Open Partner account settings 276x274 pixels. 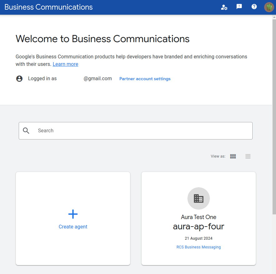pos(145,79)
